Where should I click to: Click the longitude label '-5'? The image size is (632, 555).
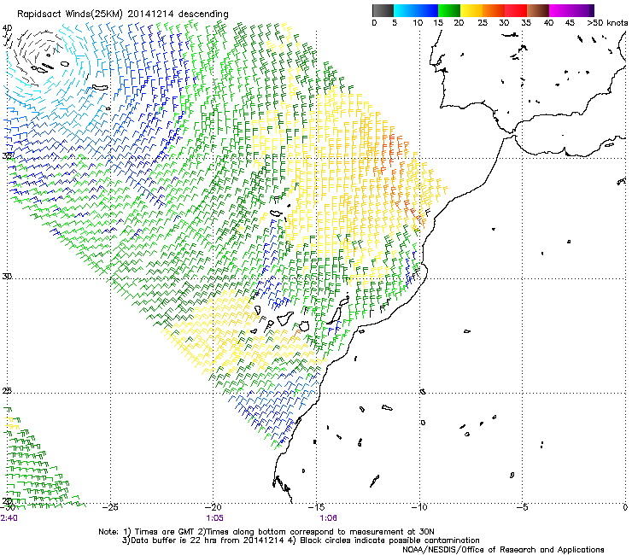point(523,507)
